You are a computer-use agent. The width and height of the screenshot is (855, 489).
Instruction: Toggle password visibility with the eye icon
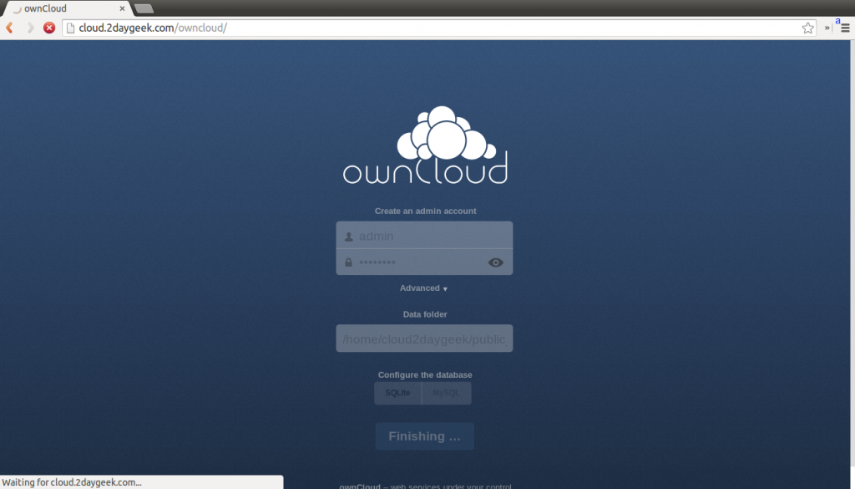[495, 262]
